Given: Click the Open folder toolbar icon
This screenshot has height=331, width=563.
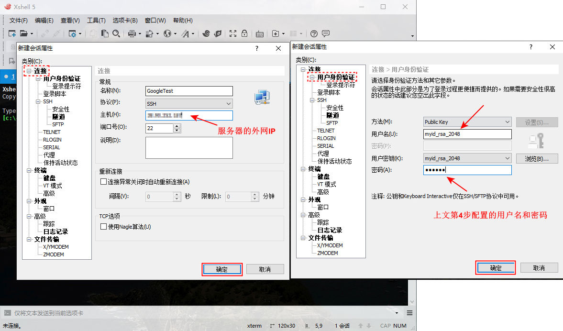Looking at the screenshot, I should pos(24,33).
